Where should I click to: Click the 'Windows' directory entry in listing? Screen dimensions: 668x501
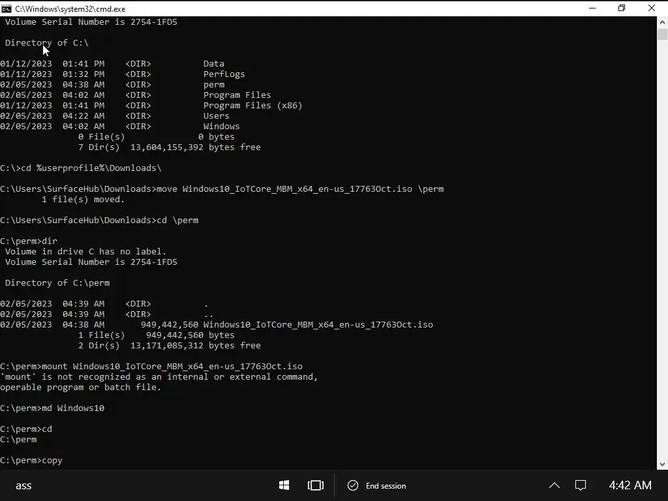point(222,126)
